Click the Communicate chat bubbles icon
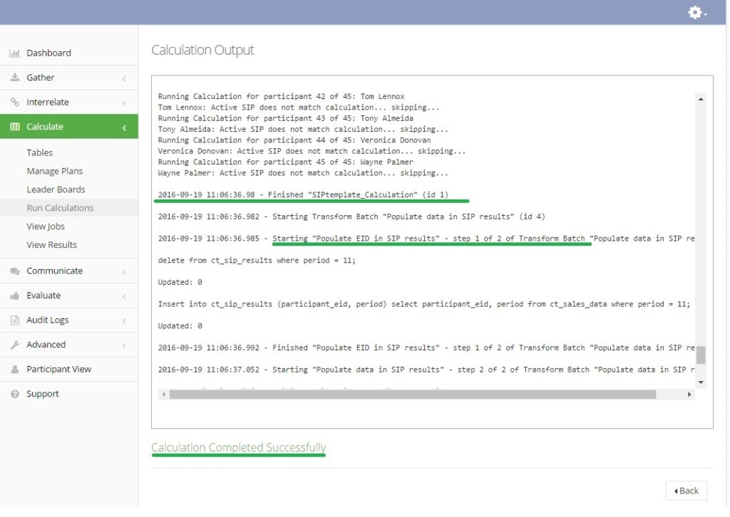 pos(15,271)
